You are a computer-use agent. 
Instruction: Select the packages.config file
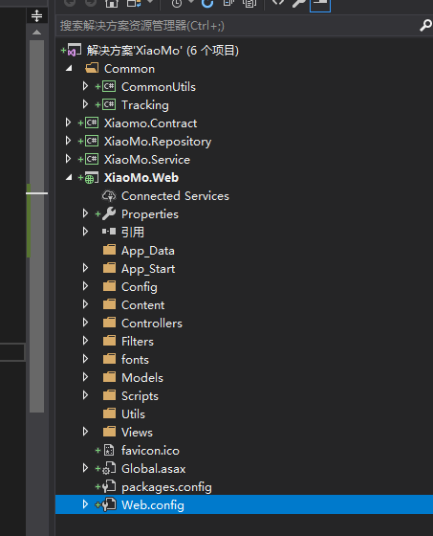(166, 487)
